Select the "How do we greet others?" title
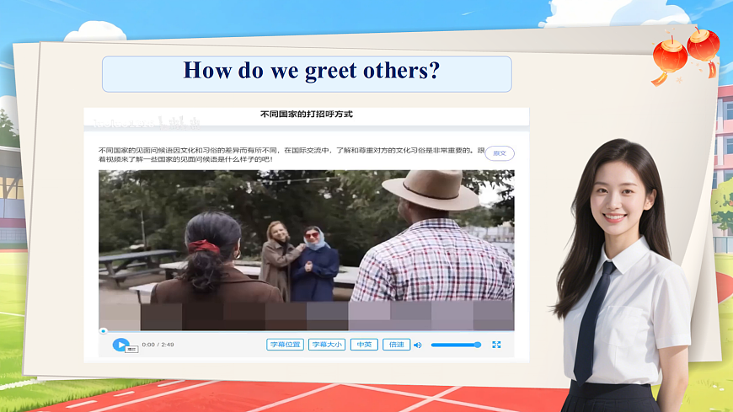The width and height of the screenshot is (733, 412). click(311, 71)
